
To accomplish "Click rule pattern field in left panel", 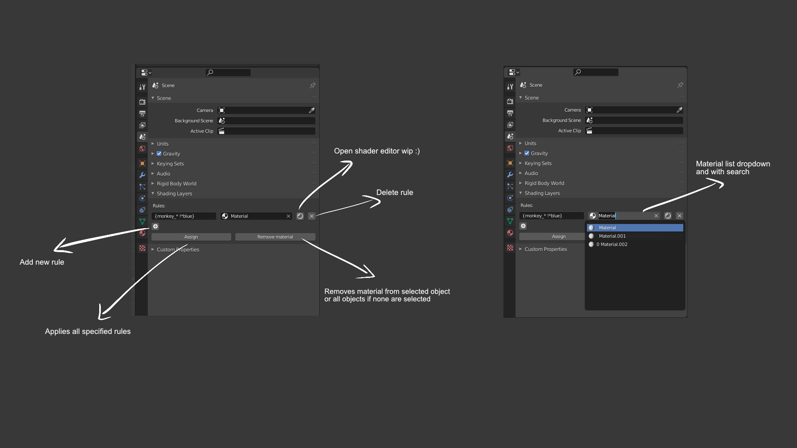I will 183,216.
